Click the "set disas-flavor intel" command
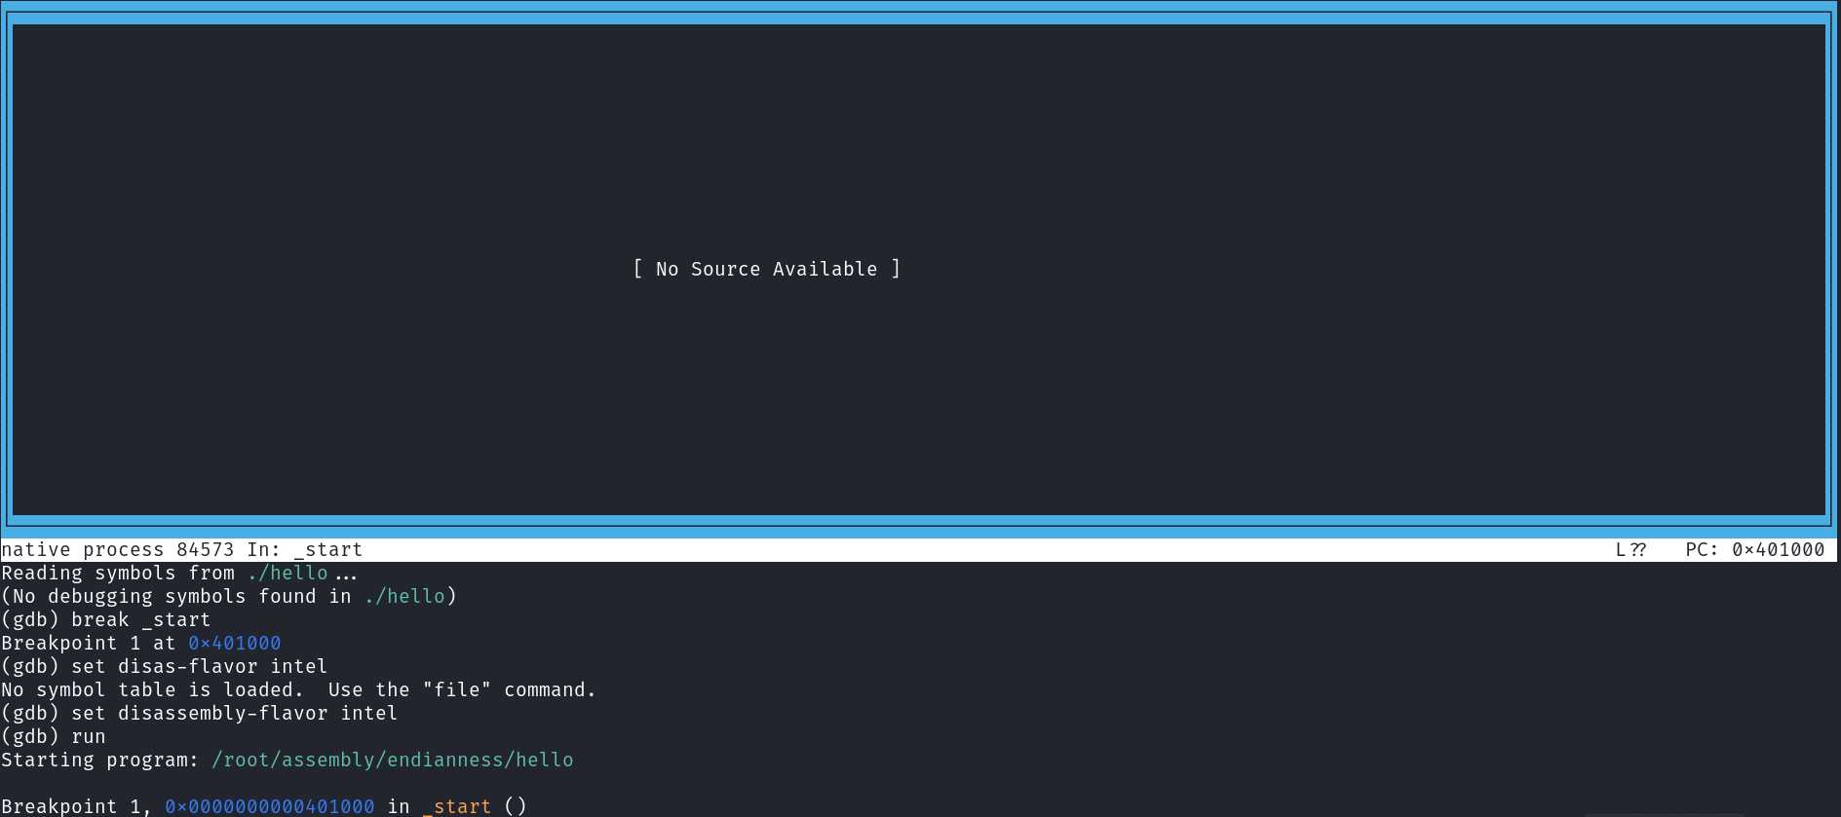This screenshot has width=1841, height=817. coord(199,667)
